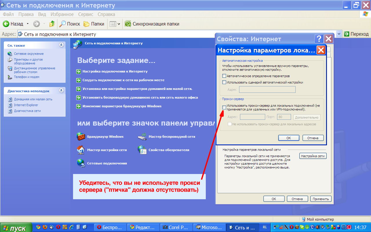Open the Избранное menu
The image size is (371, 232).
[62, 14]
